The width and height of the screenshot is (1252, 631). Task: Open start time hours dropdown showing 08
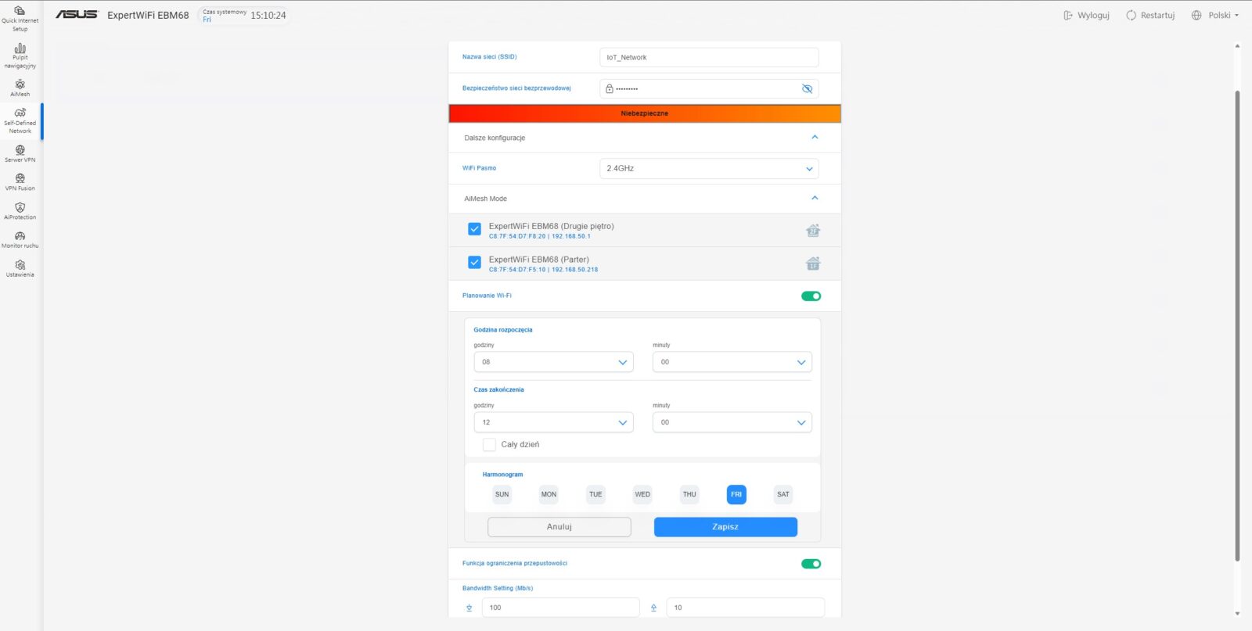[553, 362]
